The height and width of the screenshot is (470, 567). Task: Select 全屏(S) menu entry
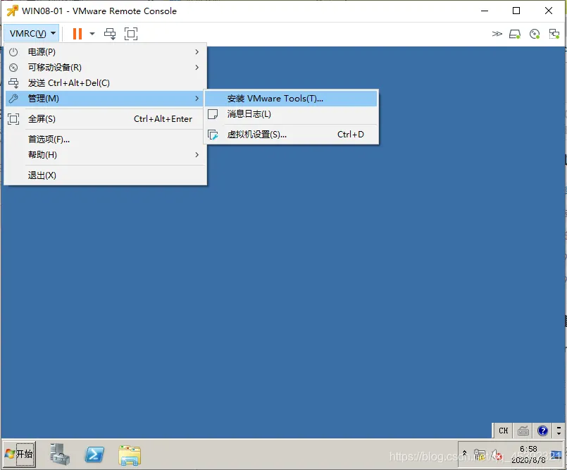click(x=105, y=119)
